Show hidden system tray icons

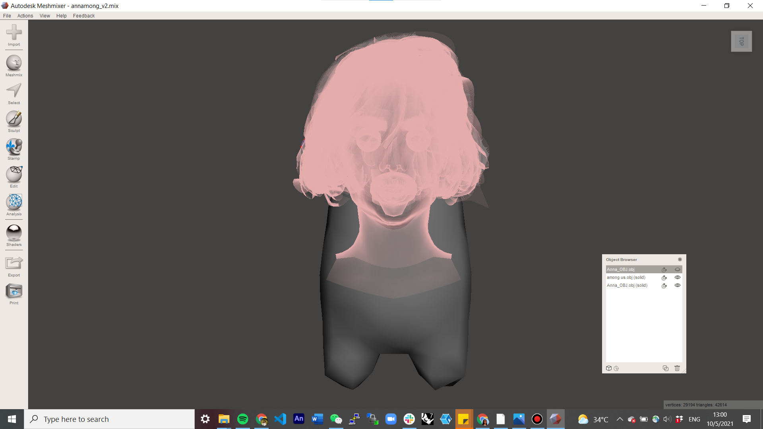[x=620, y=419]
